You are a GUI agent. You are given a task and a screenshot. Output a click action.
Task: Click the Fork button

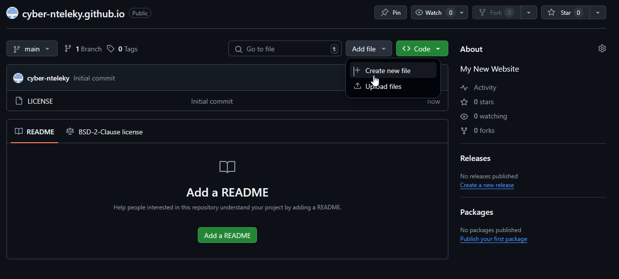tap(496, 12)
